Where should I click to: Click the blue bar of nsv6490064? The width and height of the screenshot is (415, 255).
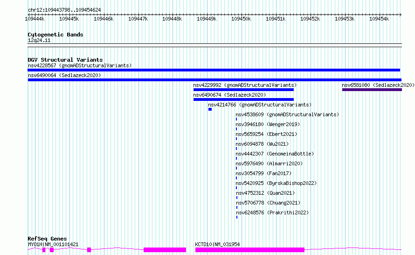pyautogui.click(x=214, y=80)
